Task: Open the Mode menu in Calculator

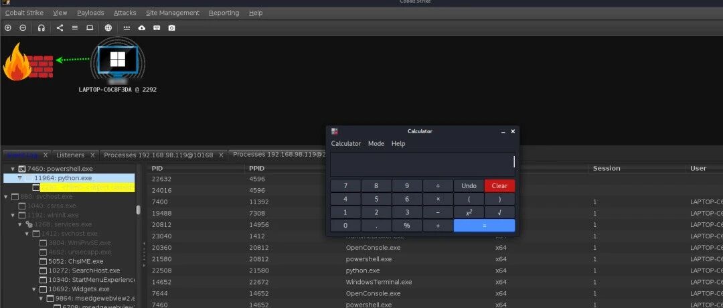Action: (x=376, y=143)
